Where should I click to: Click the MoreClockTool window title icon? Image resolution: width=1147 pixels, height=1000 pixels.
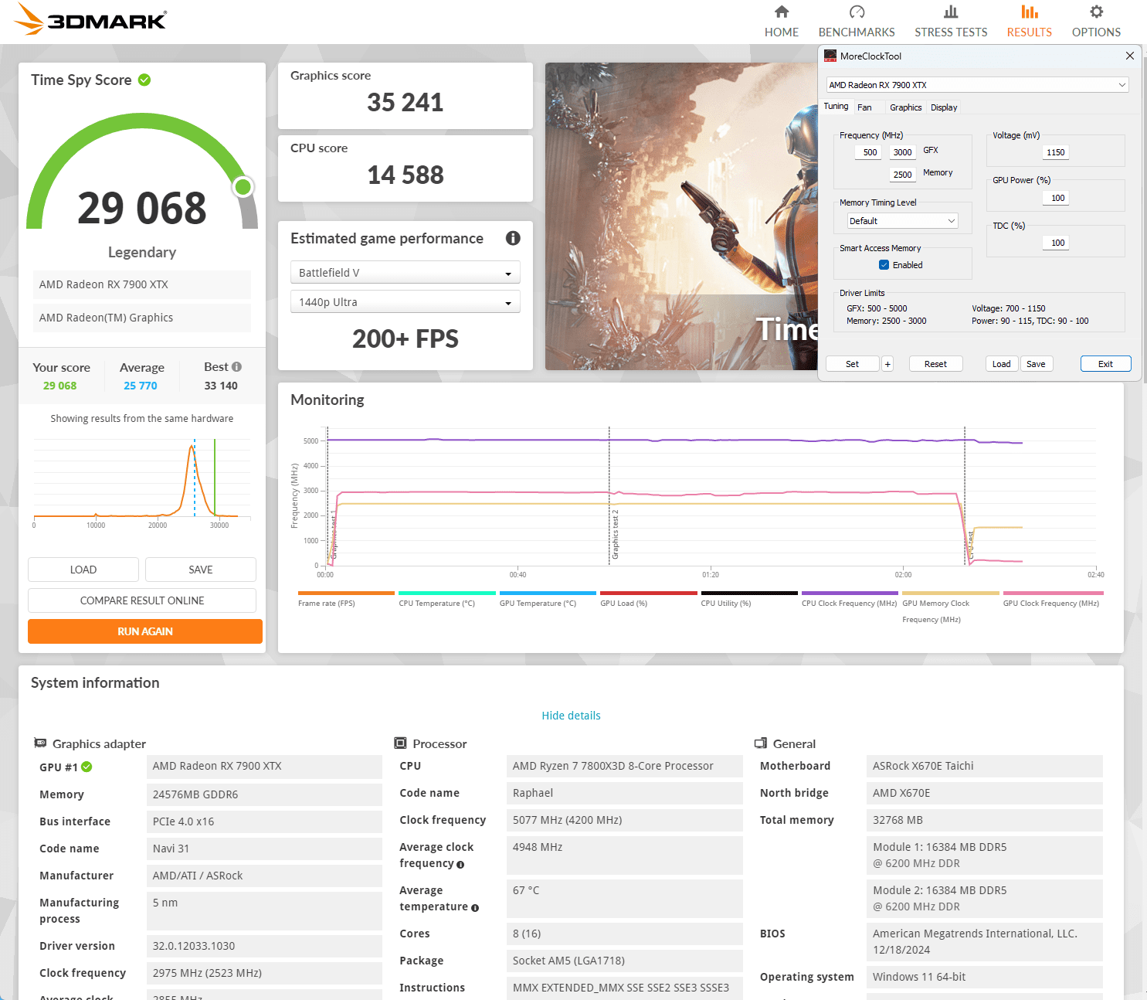click(x=830, y=56)
